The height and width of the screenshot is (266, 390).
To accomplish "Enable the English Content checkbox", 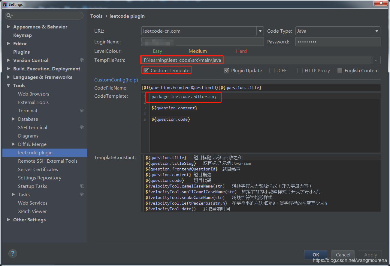I will pos(340,71).
